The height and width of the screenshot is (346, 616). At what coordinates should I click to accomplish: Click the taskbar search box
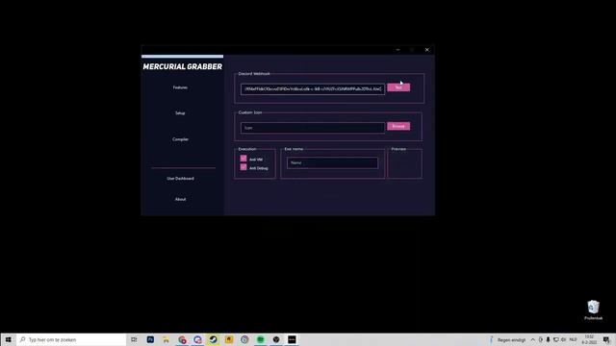71,339
